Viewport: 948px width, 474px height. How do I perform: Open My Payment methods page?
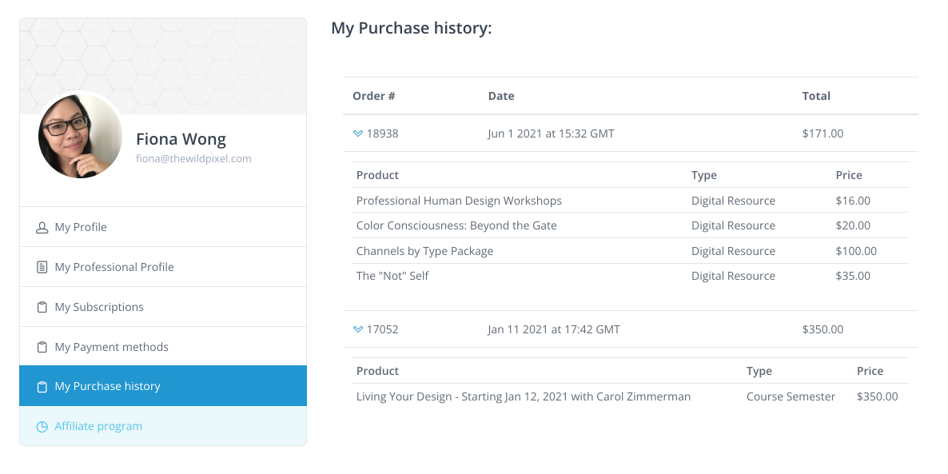pos(111,348)
